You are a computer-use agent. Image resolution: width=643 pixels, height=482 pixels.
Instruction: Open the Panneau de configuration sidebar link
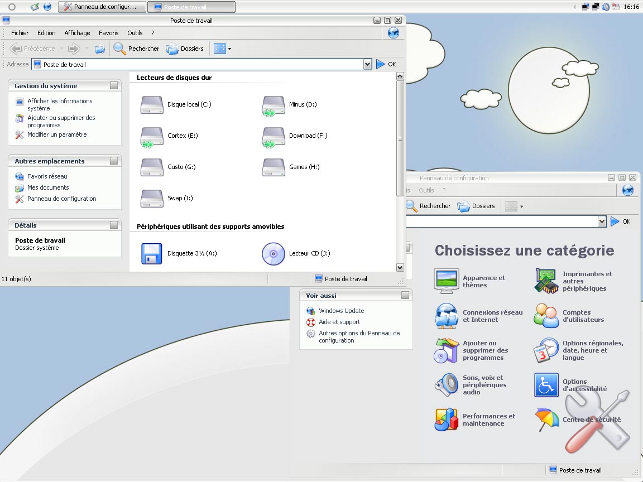(61, 199)
